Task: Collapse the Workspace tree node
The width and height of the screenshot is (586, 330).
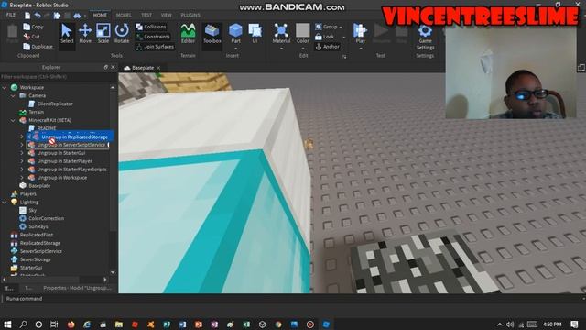Action: click(5, 88)
